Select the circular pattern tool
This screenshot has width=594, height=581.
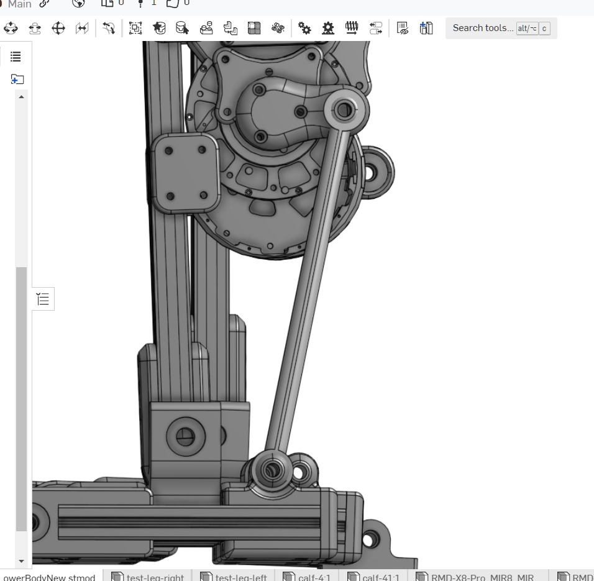[278, 28]
